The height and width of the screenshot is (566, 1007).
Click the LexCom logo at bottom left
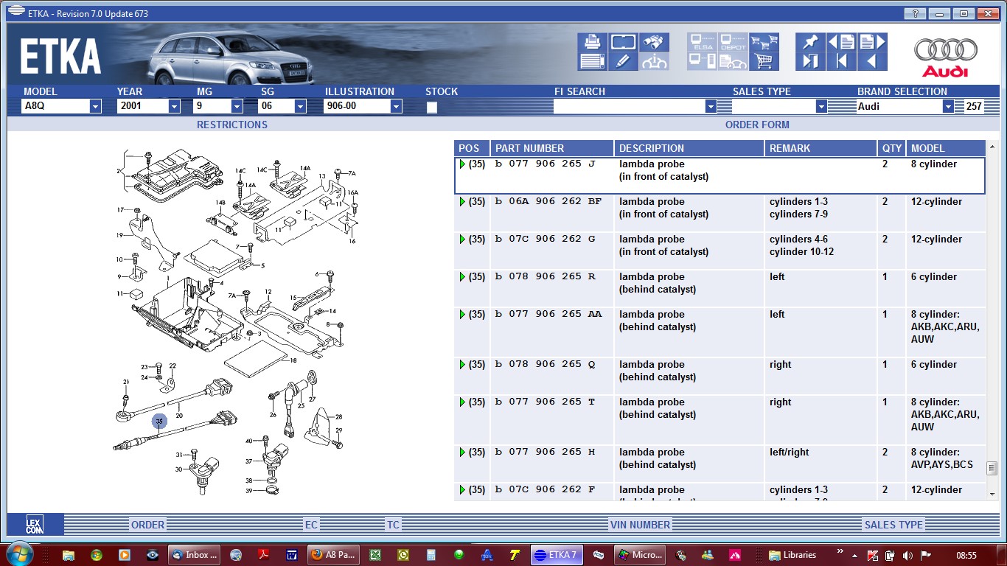(x=35, y=524)
